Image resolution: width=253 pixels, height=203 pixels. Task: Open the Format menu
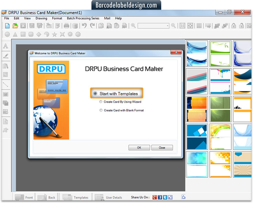(57, 18)
